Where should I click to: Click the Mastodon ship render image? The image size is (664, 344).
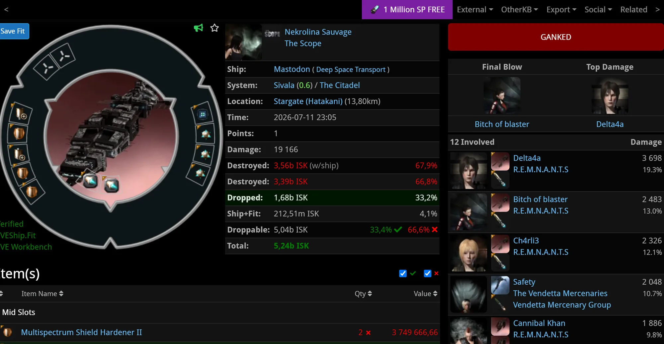[x=111, y=136]
